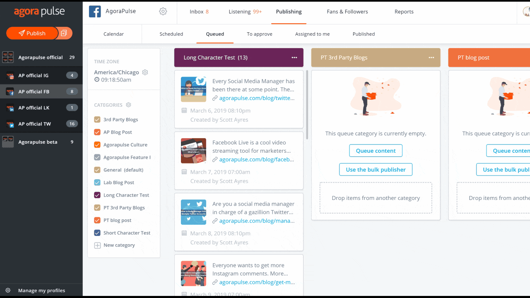Click calendar icon for March 7 post

[184, 172]
